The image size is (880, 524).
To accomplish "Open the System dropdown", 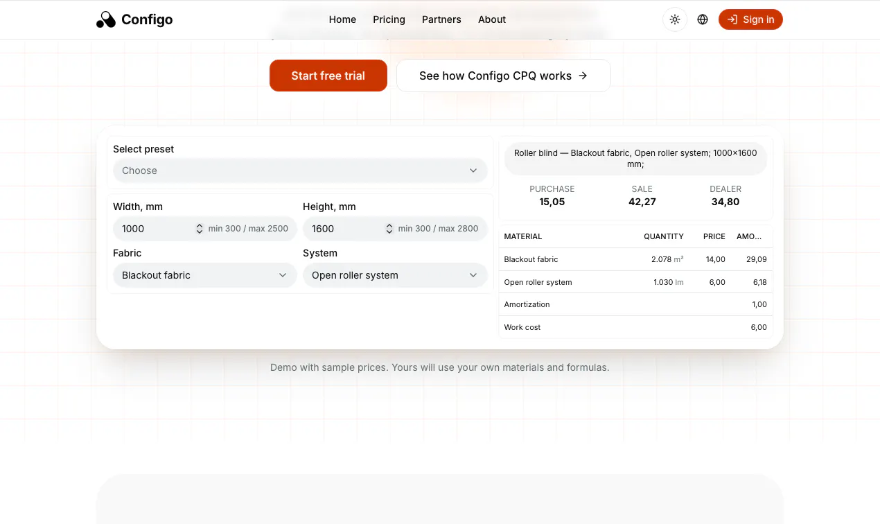I will 395,275.
